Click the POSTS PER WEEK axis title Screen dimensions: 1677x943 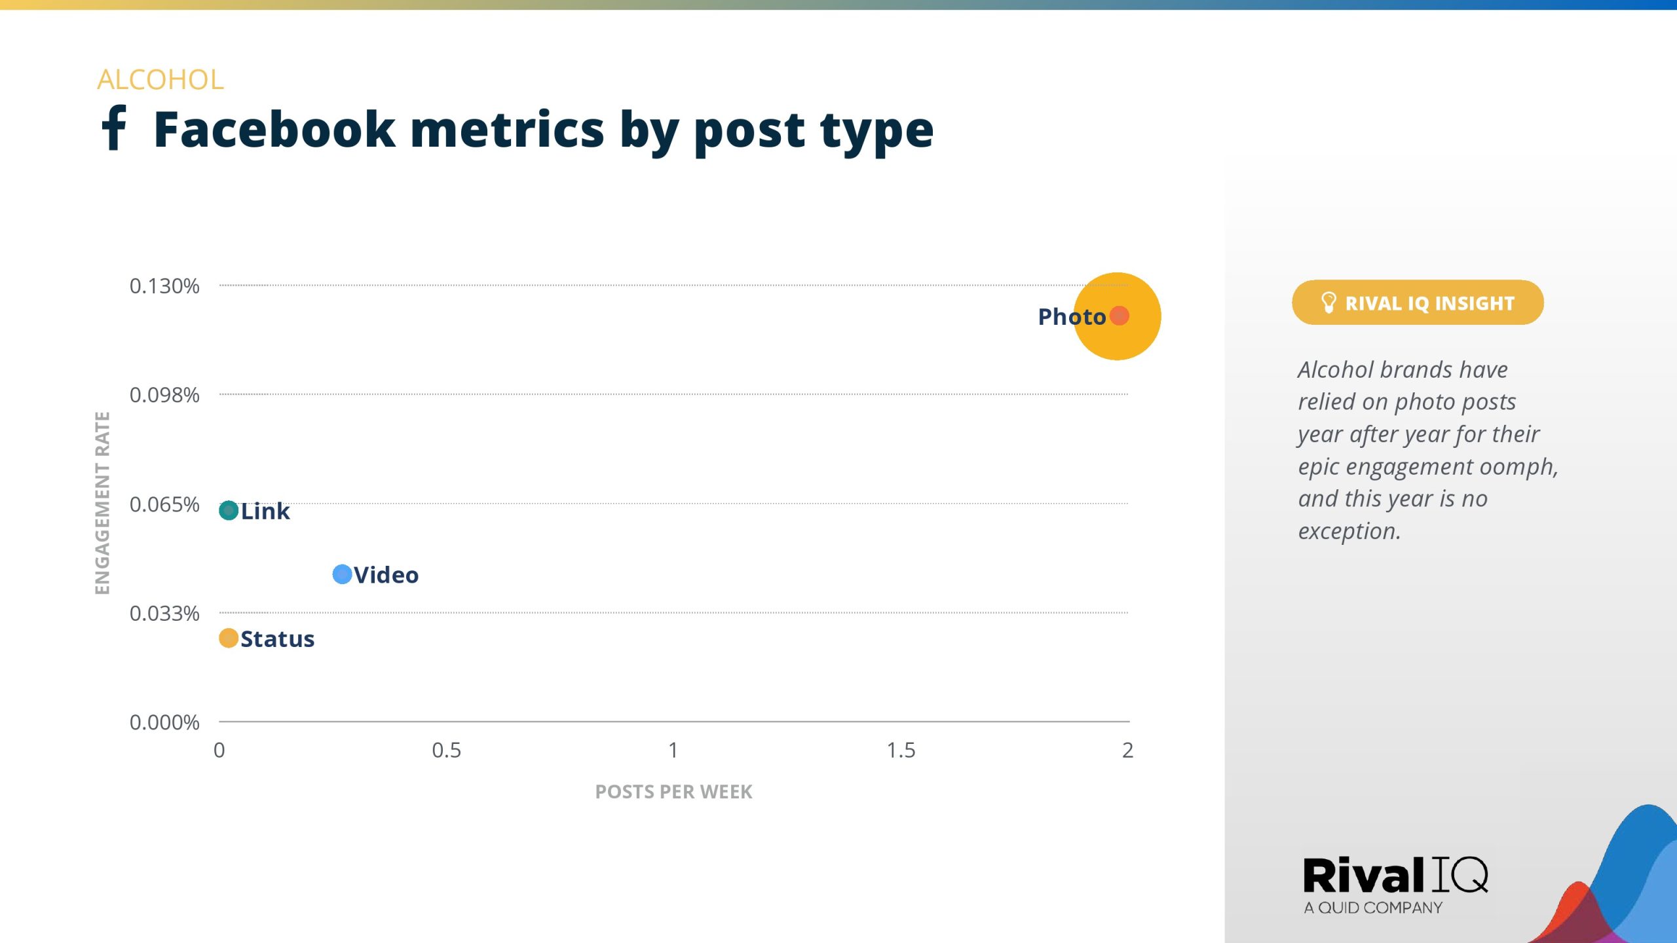(673, 792)
